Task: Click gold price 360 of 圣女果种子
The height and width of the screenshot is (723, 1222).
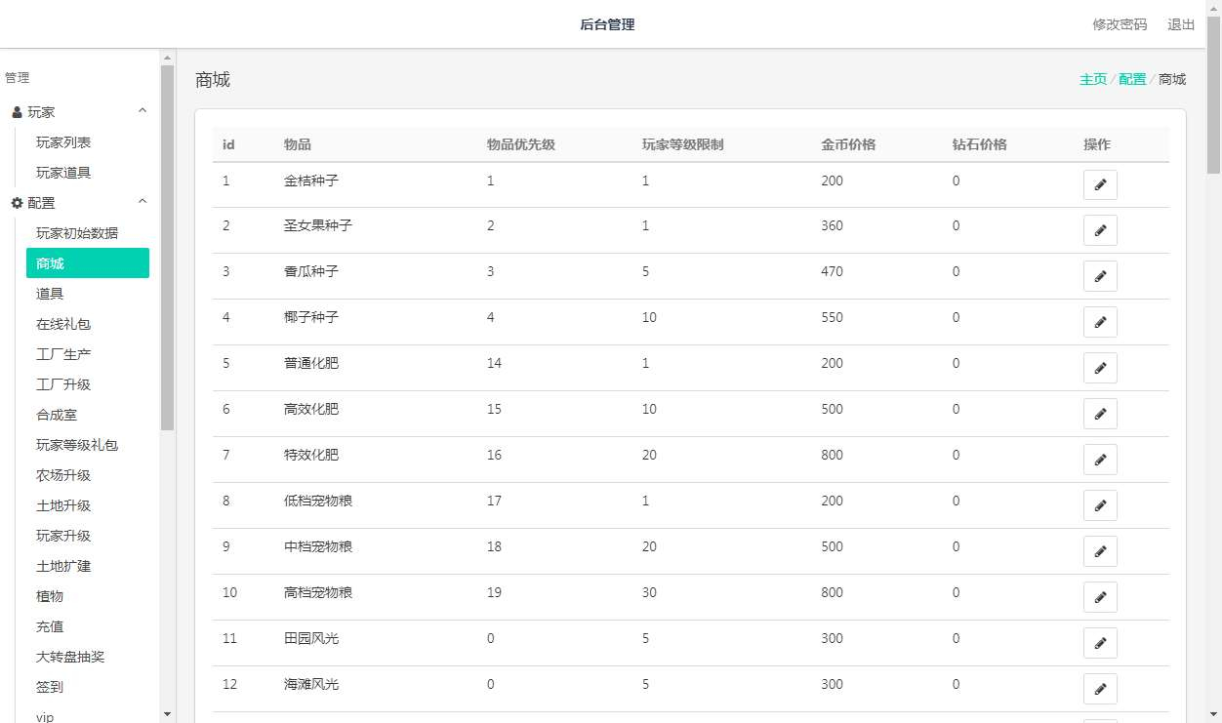Action: (x=832, y=225)
